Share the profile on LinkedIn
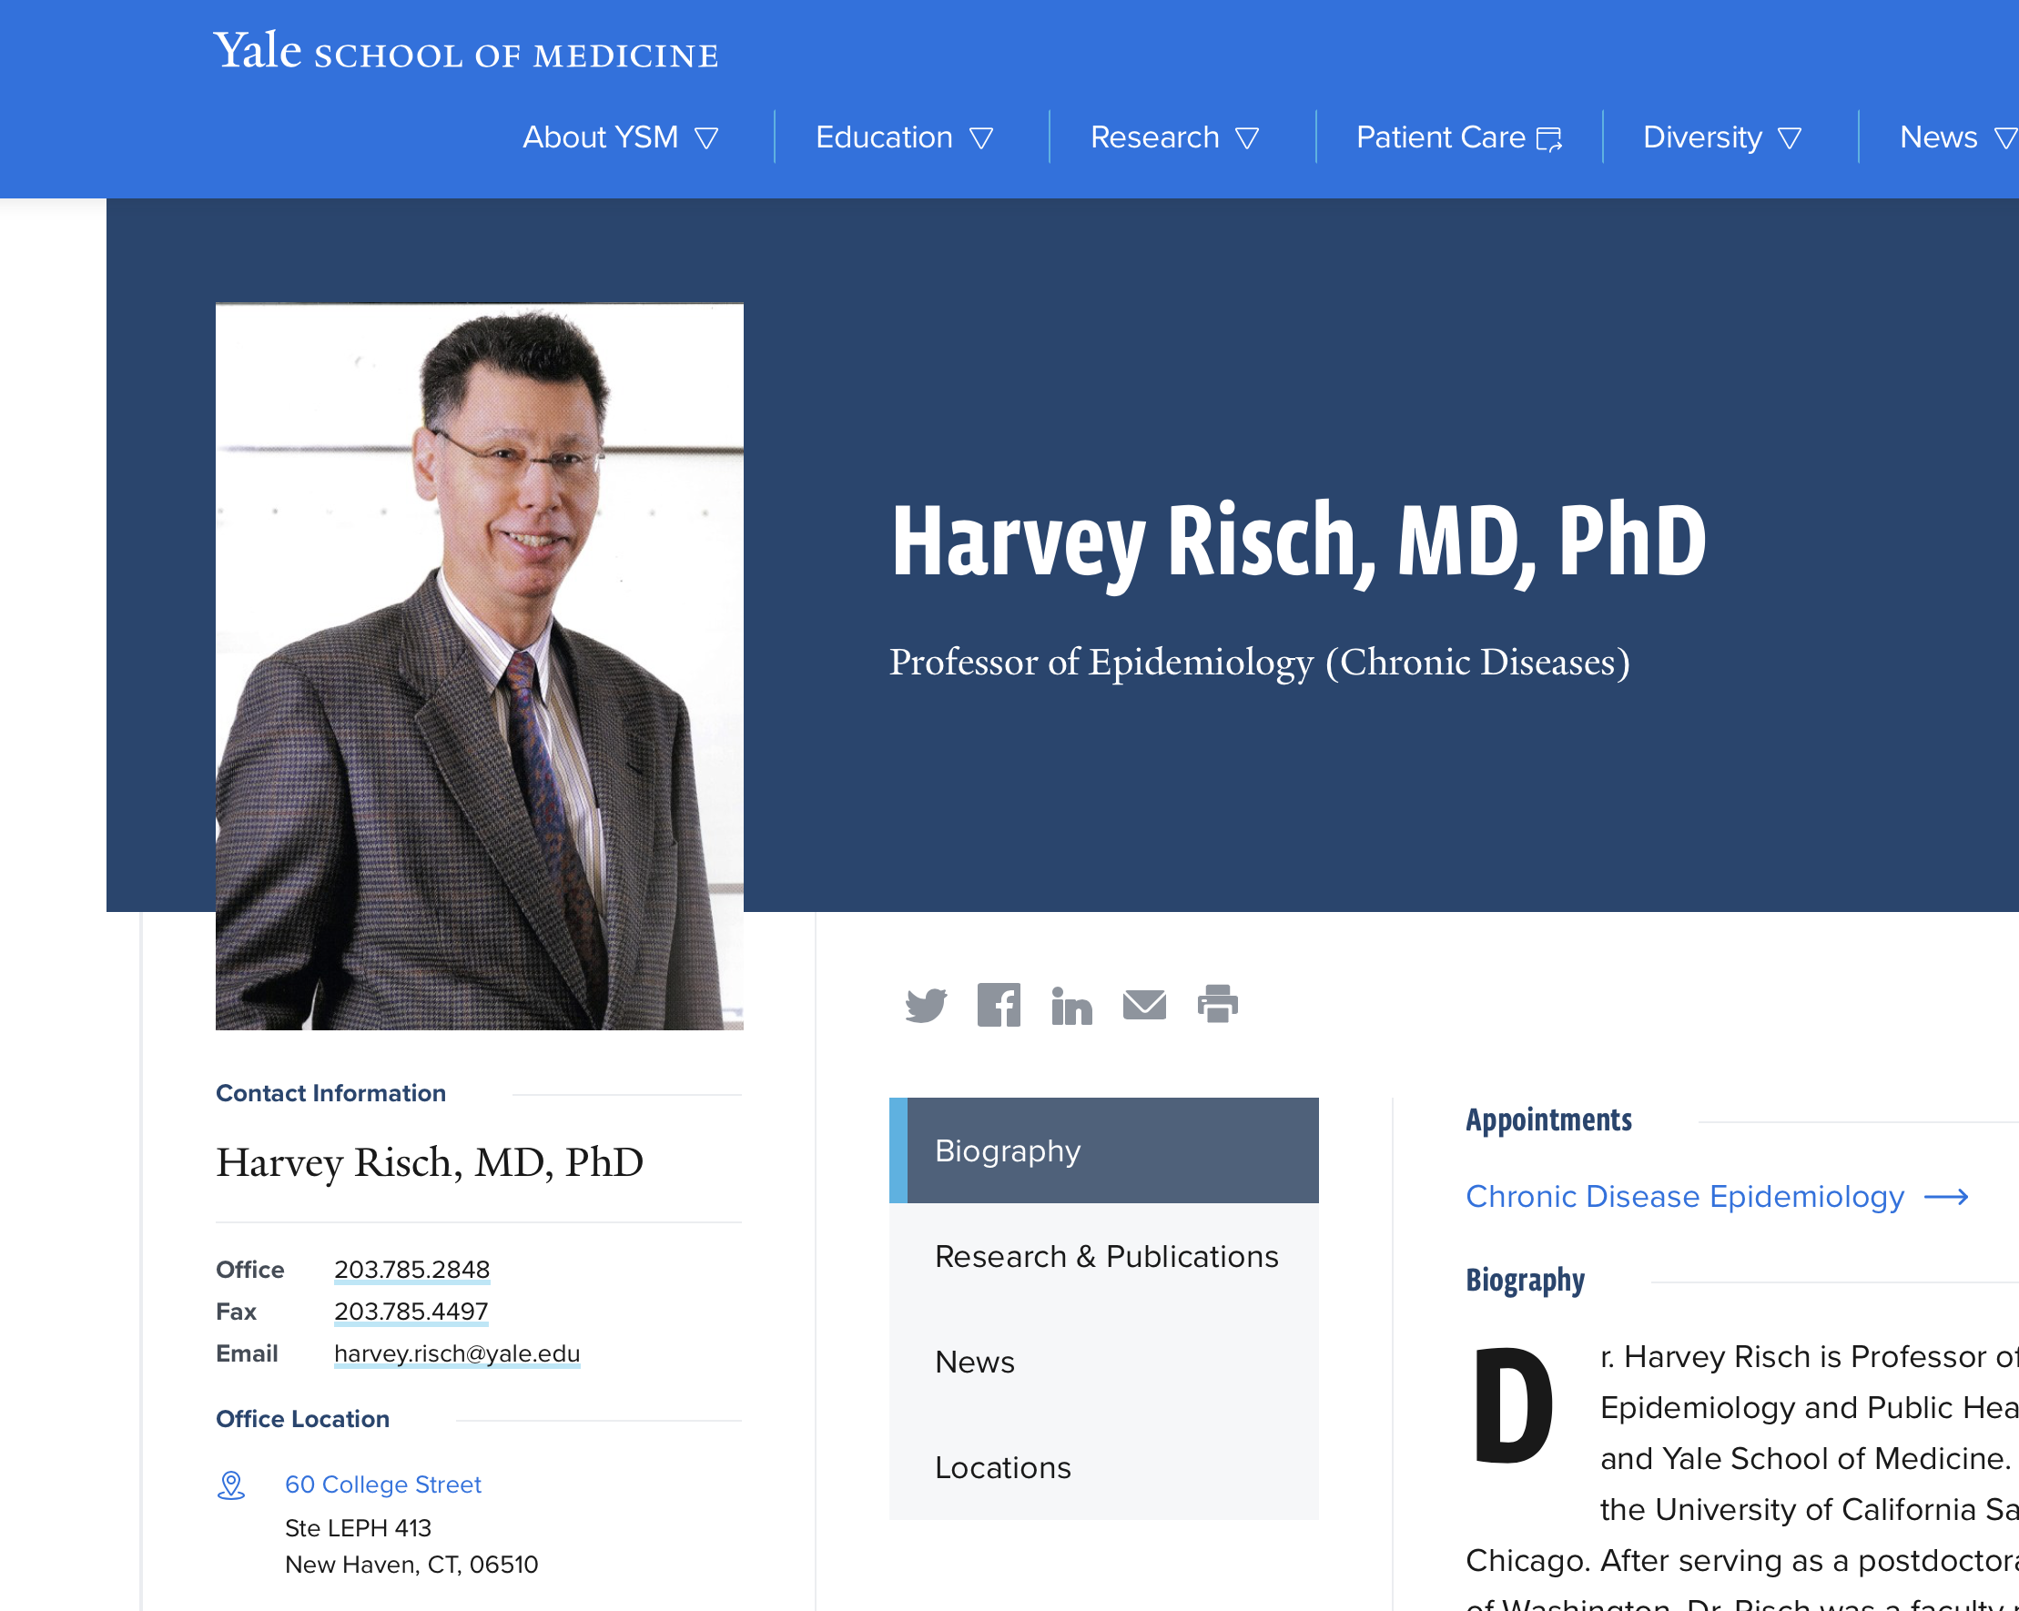The height and width of the screenshot is (1611, 2019). click(1071, 1006)
